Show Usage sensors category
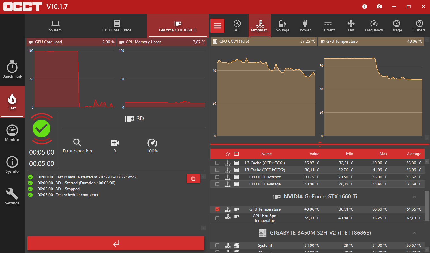430x253 pixels. [x=397, y=26]
